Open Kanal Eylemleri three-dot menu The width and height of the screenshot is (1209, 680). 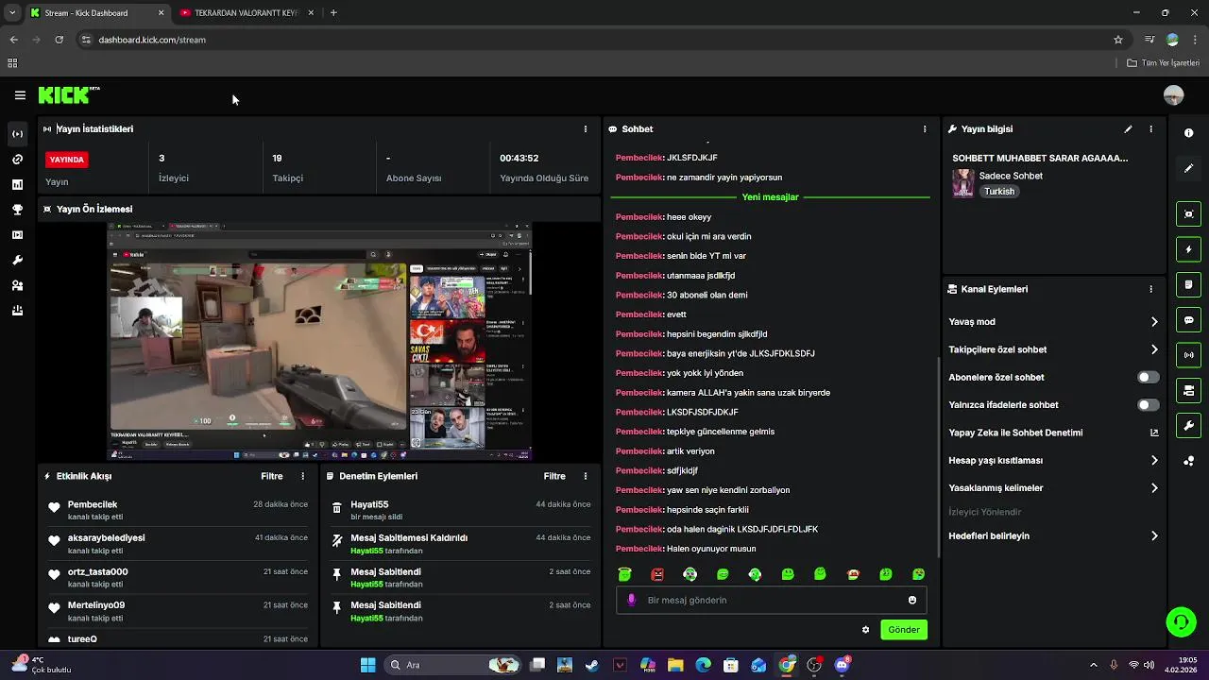point(1150,289)
